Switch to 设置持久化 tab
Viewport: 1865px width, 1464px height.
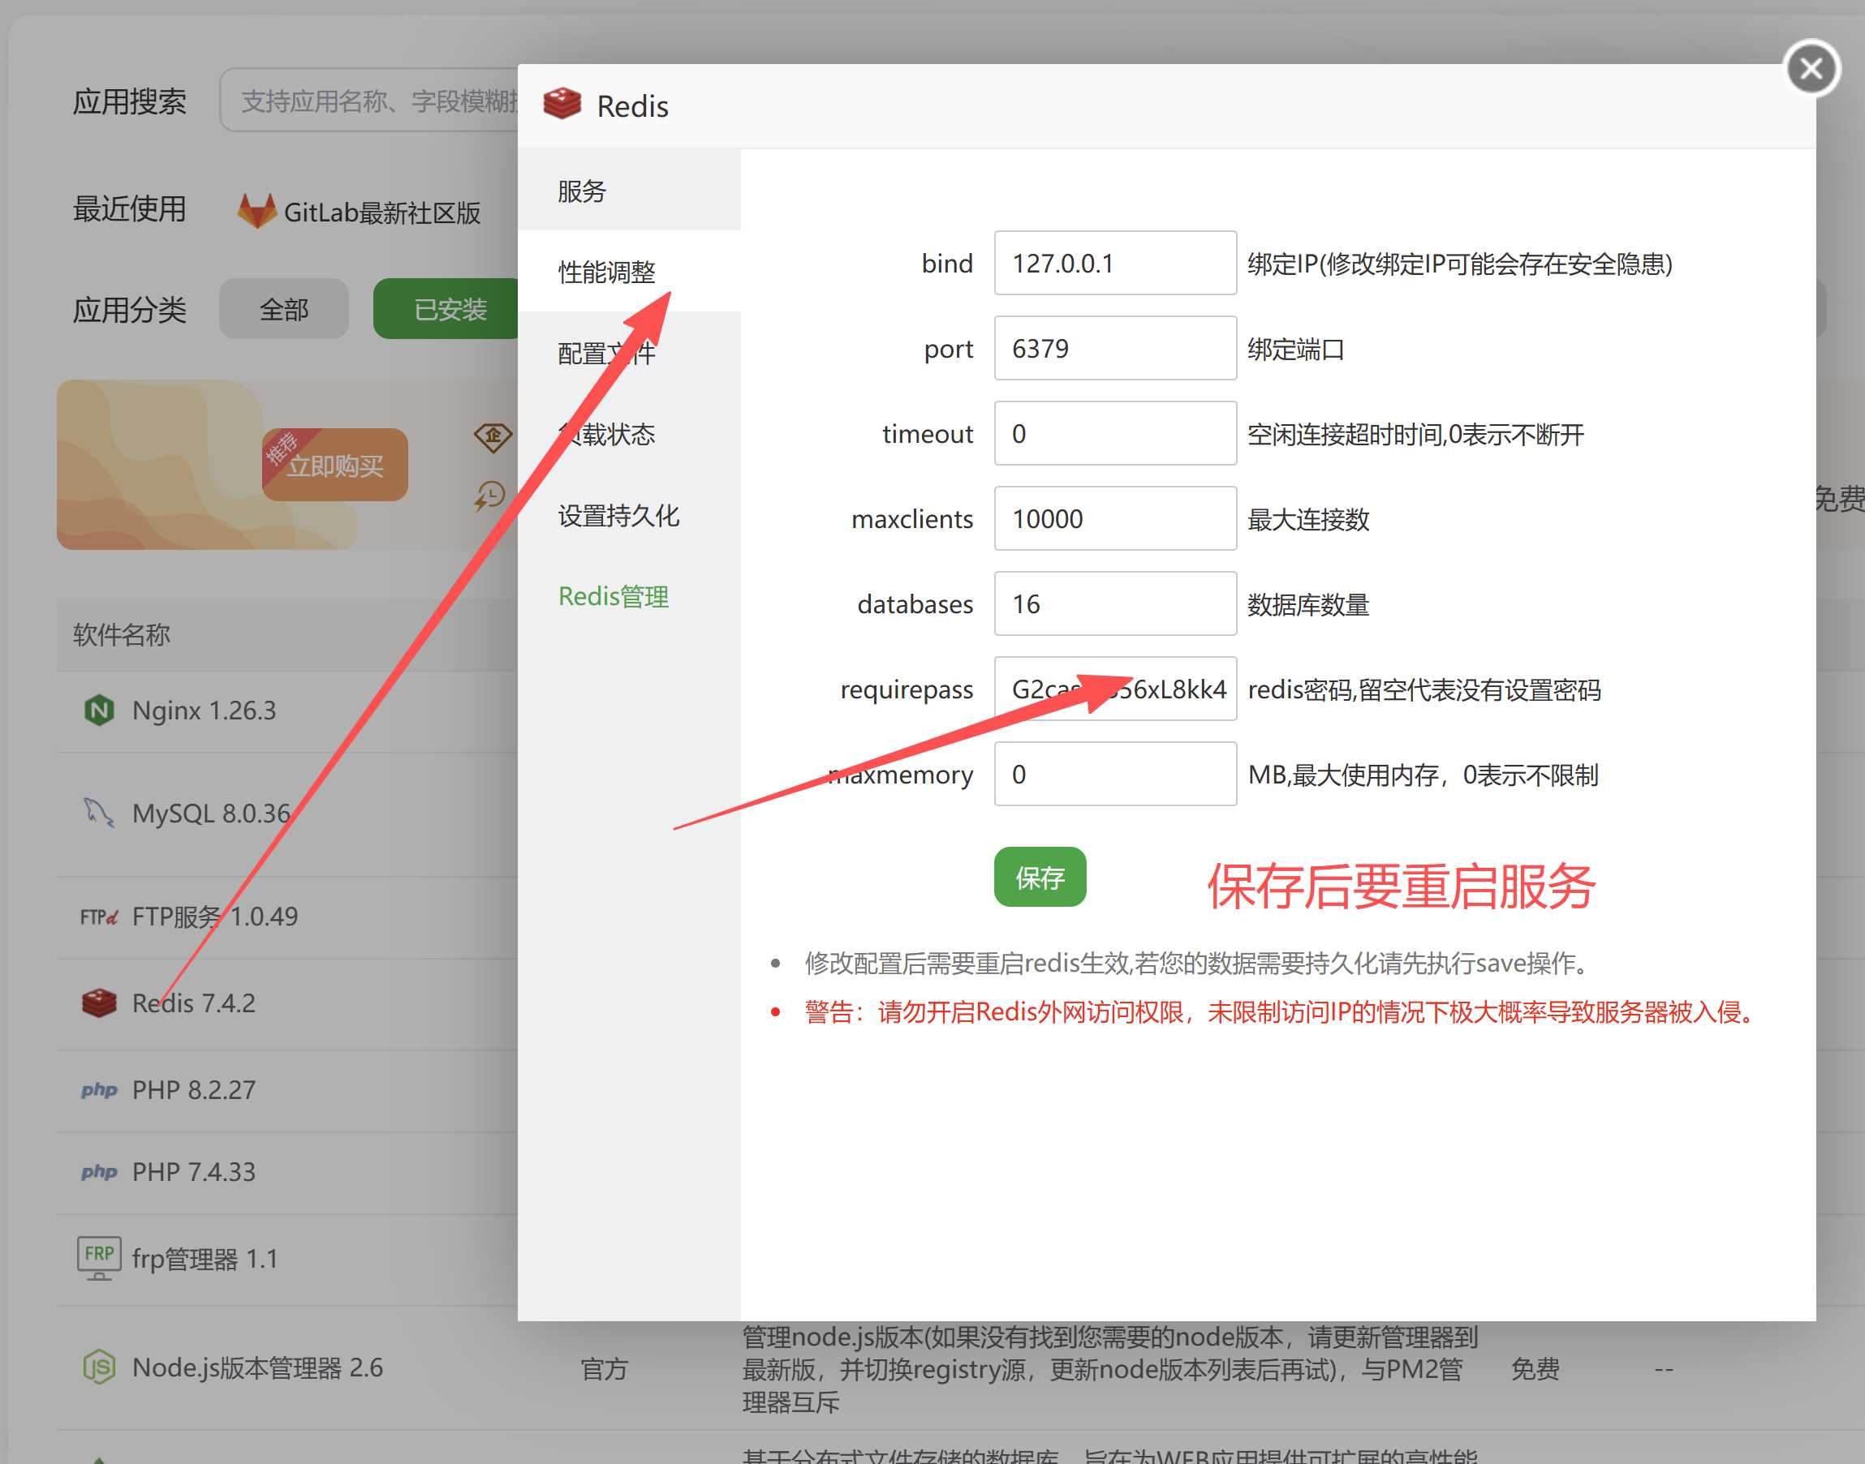(x=618, y=515)
